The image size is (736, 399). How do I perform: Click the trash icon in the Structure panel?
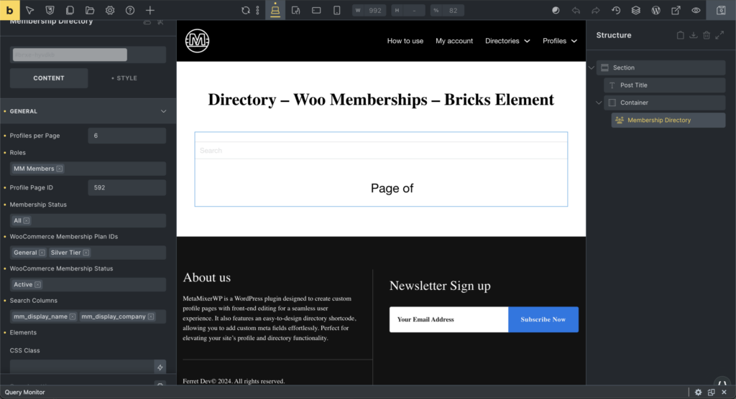click(707, 35)
